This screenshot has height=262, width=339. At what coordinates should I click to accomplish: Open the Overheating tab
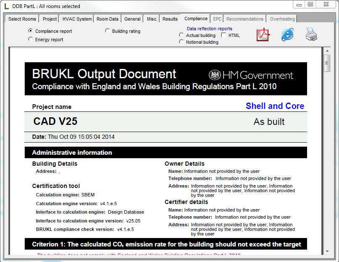tap(282, 19)
